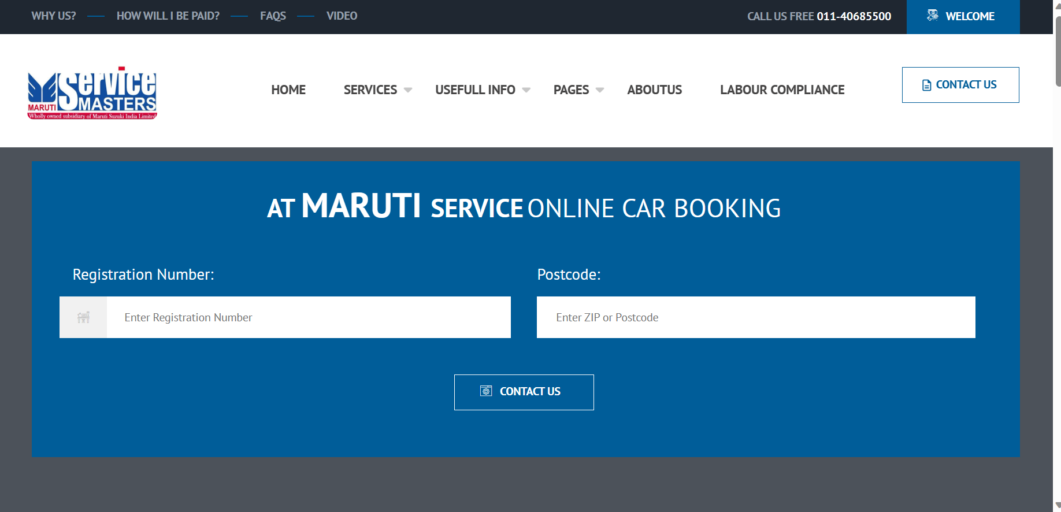Click the Enter ZIP or Postcode field
Viewport: 1061px width, 512px height.
pos(756,317)
